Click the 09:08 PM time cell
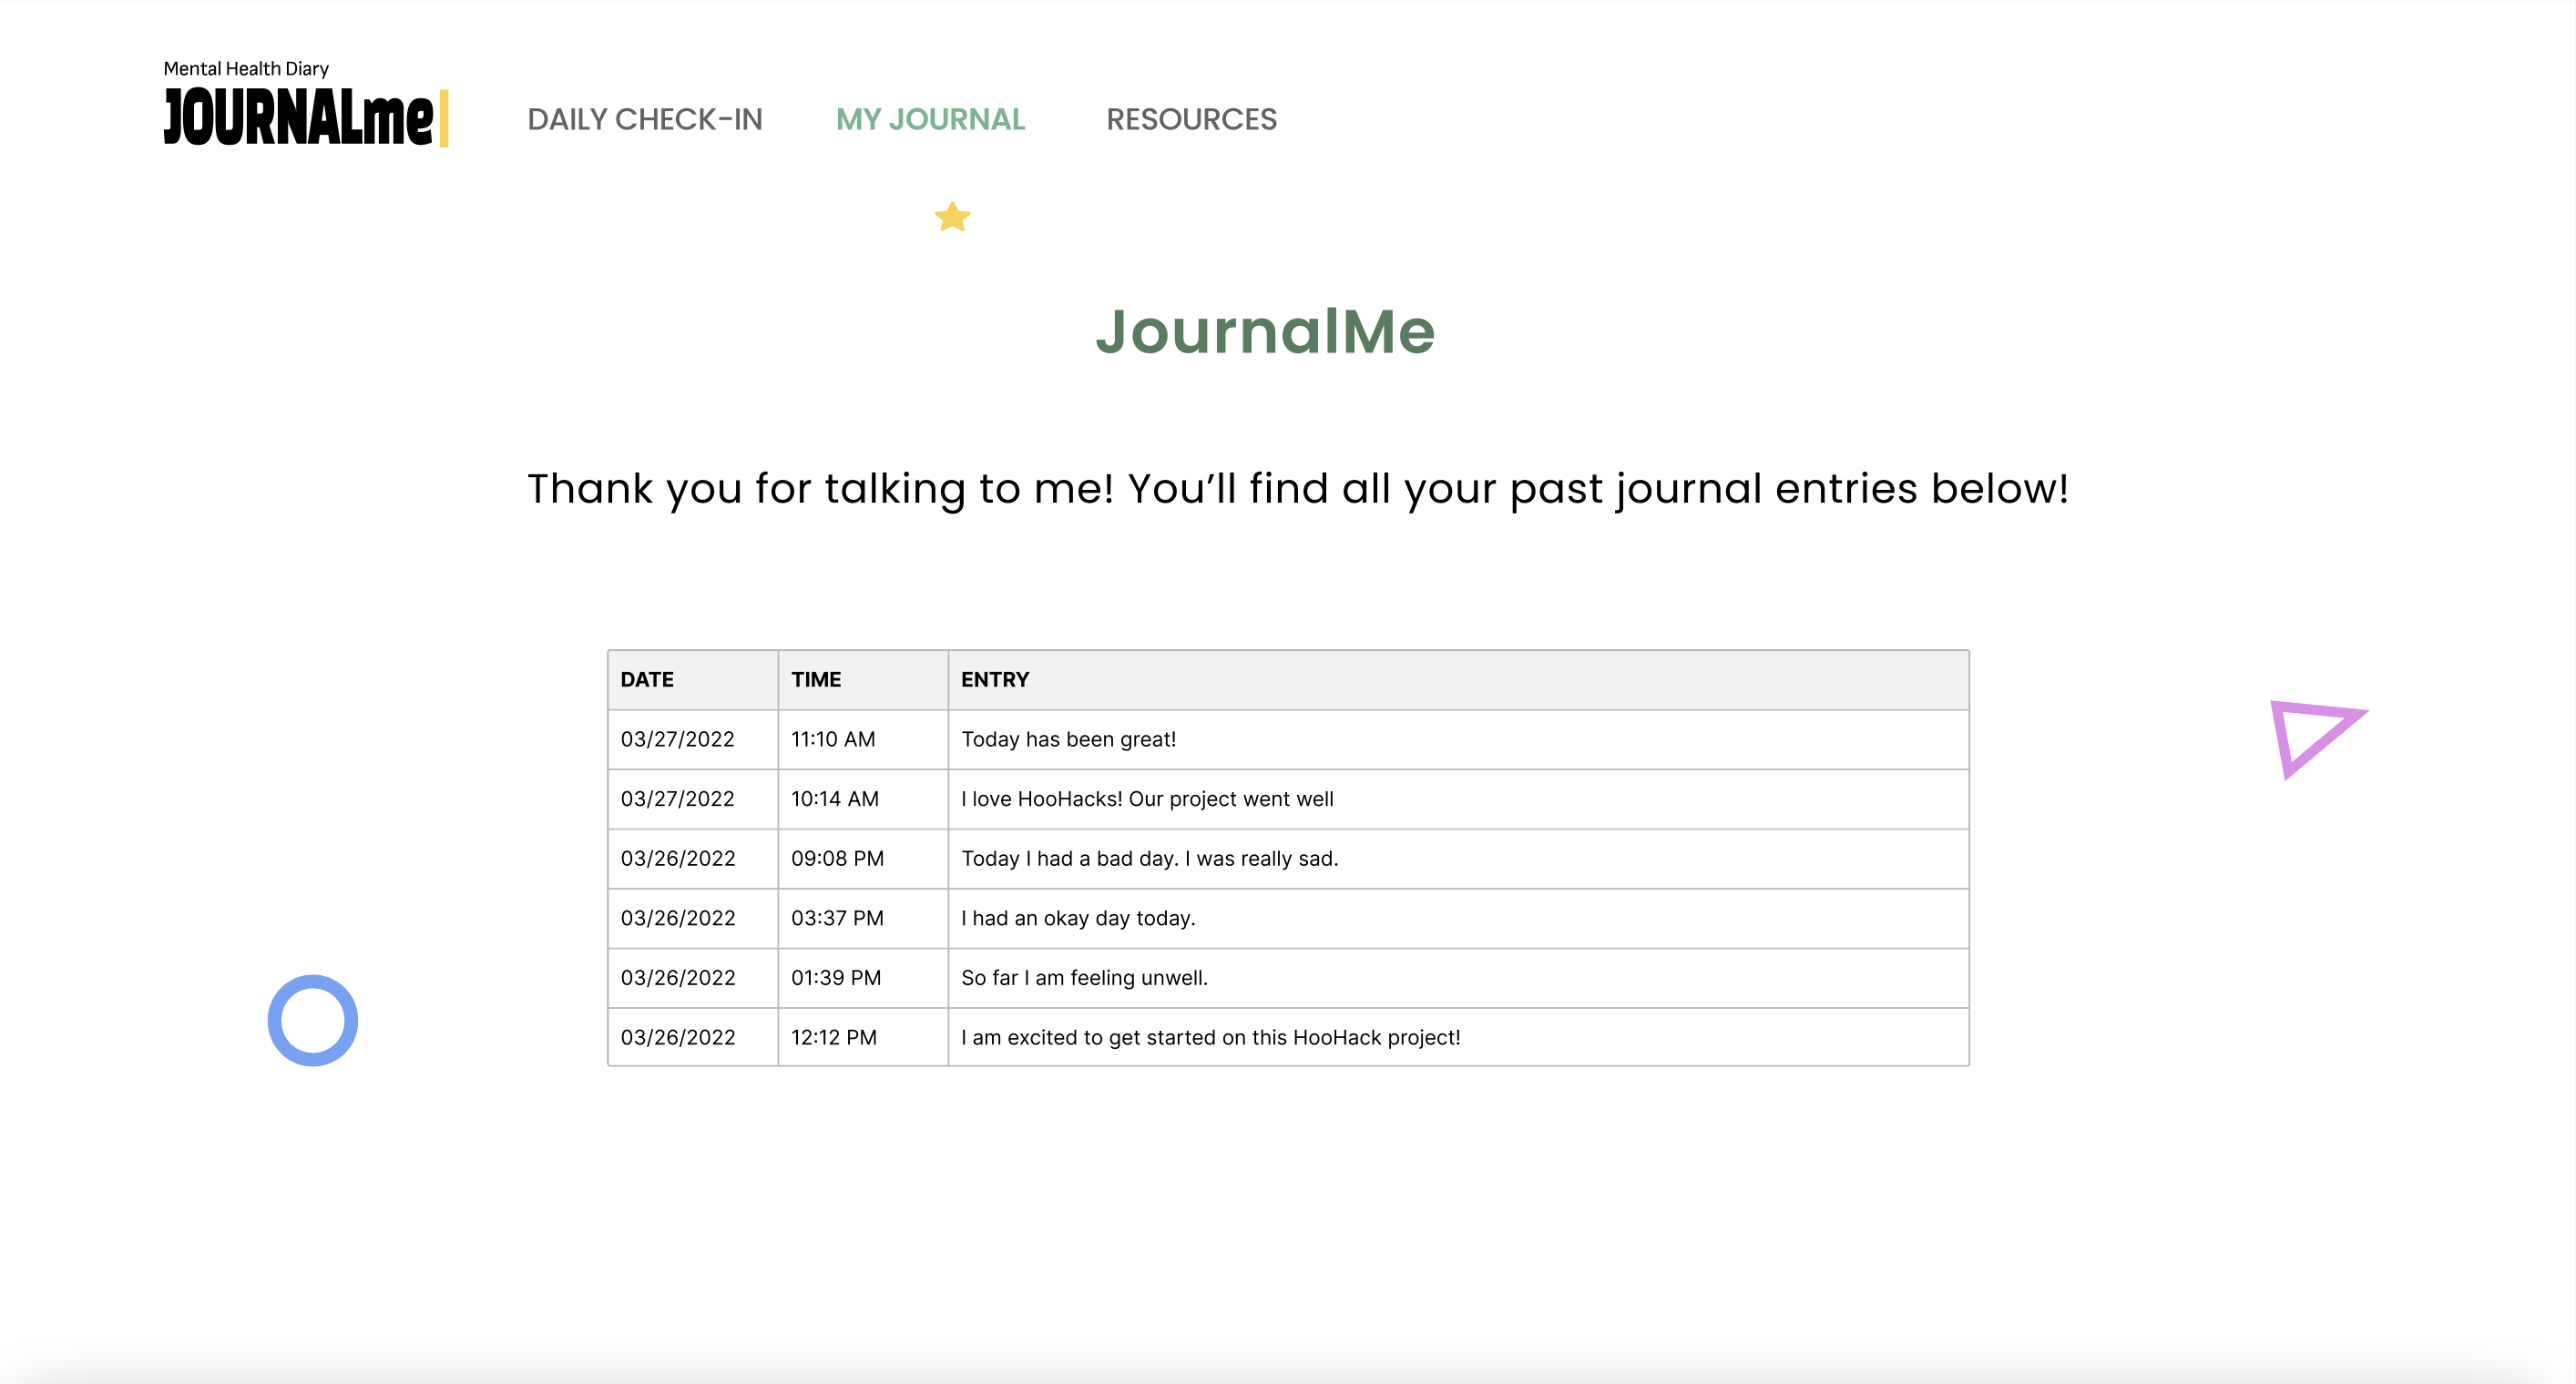Image resolution: width=2576 pixels, height=1384 pixels. pyautogui.click(x=837, y=859)
